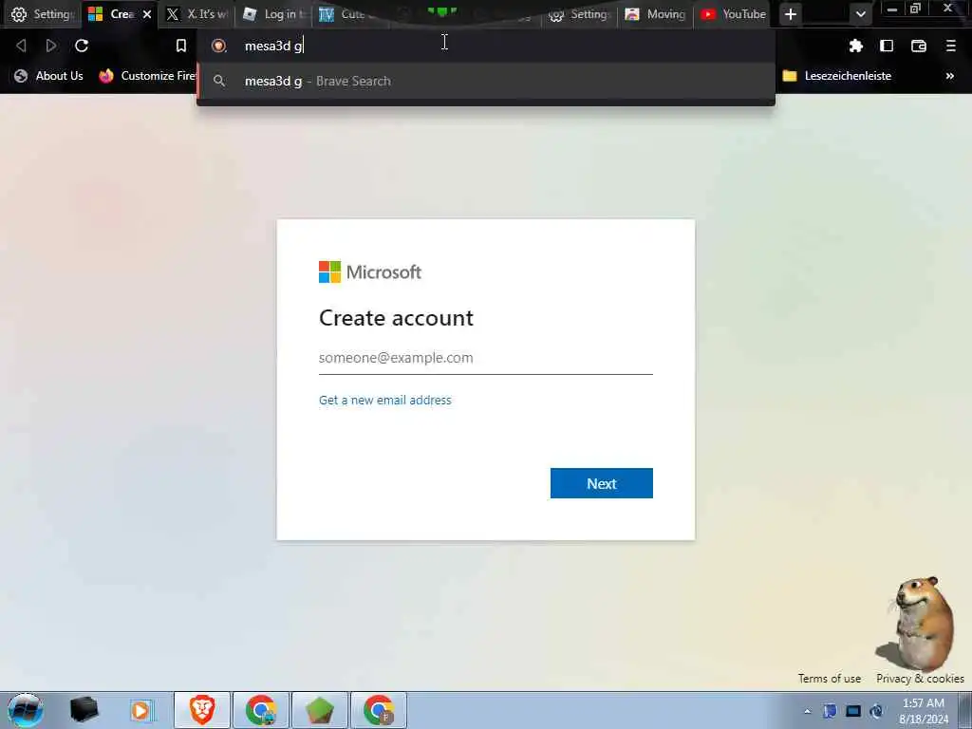Open the second Chrome taskbar icon
The height and width of the screenshot is (729, 972).
tap(379, 710)
